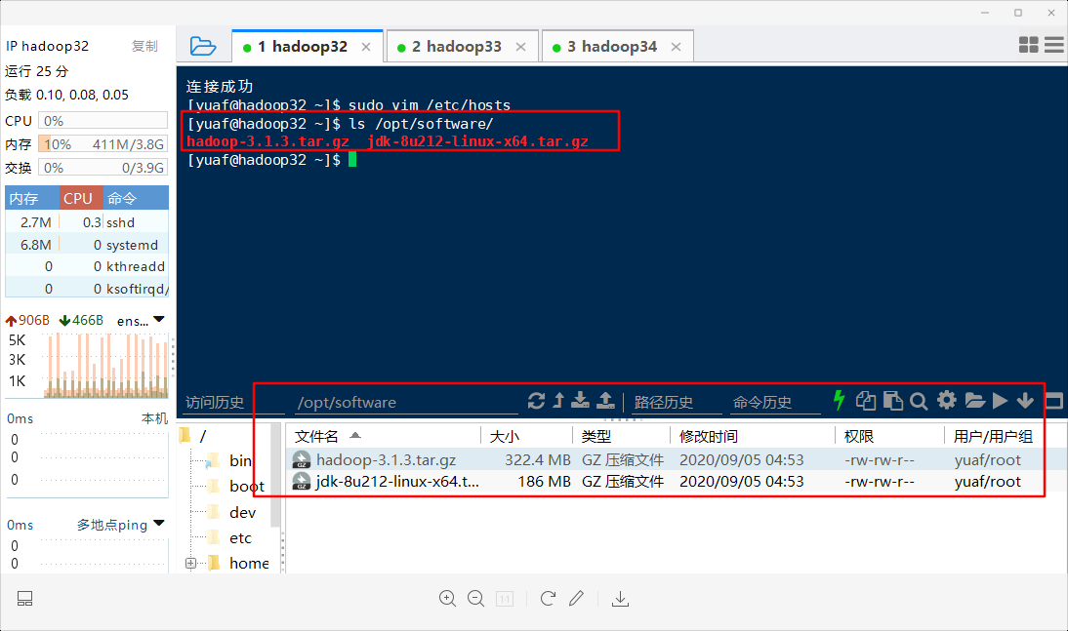1068x631 pixels.
Task: Open the grid layout view icon
Action: point(1029,45)
